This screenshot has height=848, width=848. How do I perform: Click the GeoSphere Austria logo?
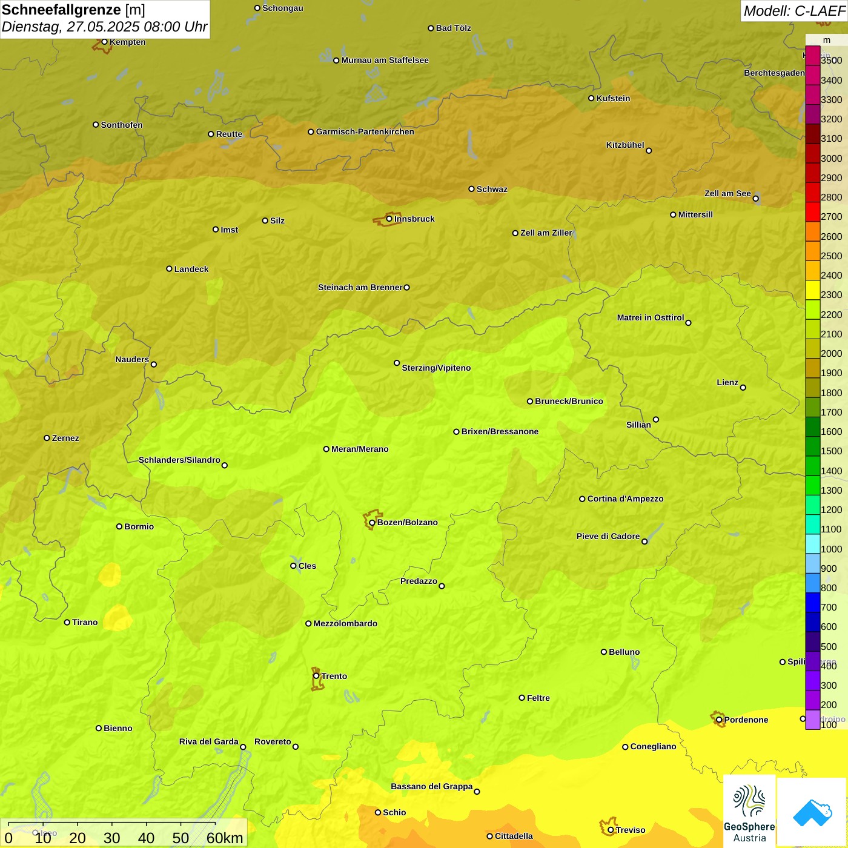749,812
